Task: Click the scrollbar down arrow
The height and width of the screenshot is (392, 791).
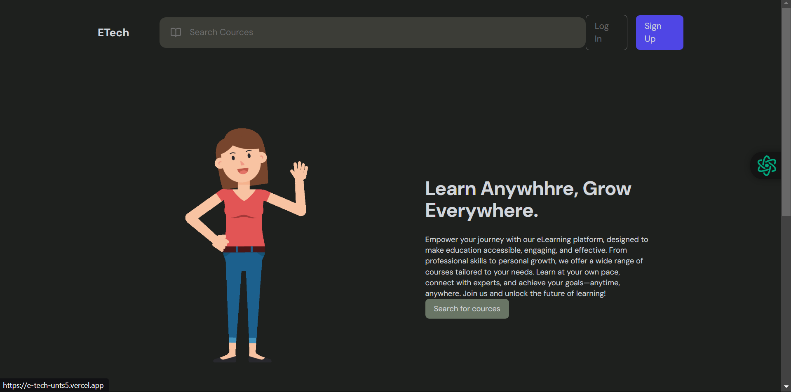Action: click(x=786, y=387)
